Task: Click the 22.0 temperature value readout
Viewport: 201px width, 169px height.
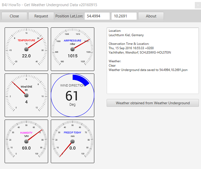Action: point(26,56)
